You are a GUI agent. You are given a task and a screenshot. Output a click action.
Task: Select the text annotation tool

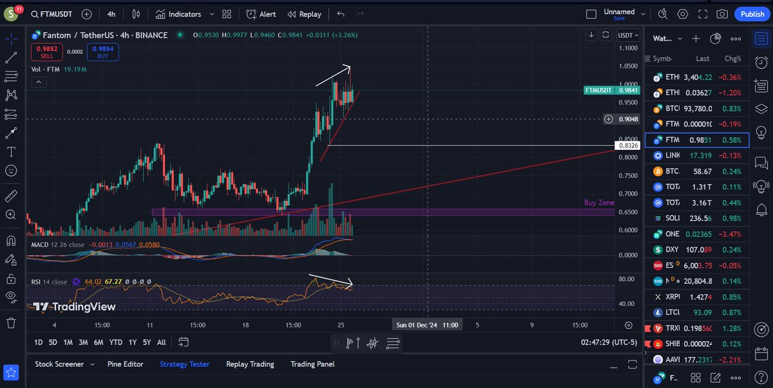pyautogui.click(x=11, y=152)
